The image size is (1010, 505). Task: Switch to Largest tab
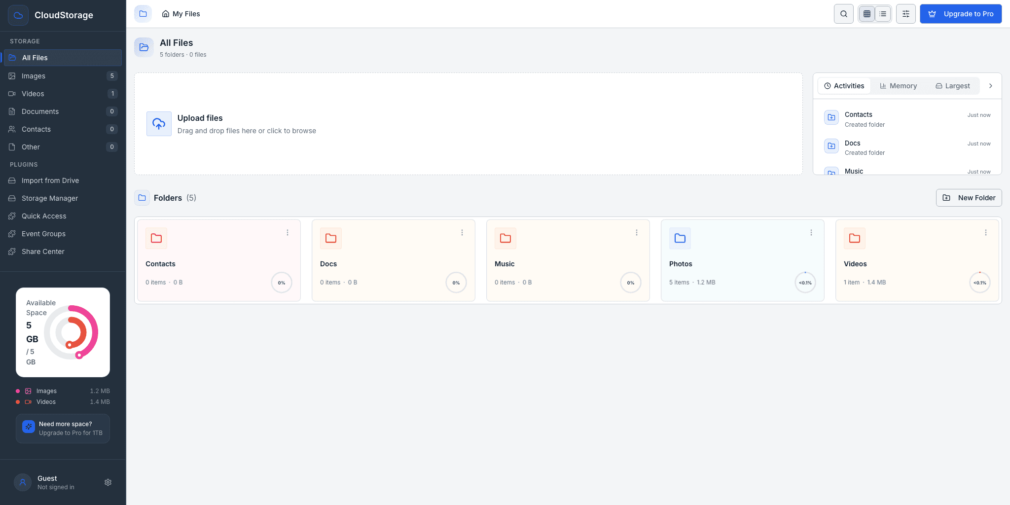pyautogui.click(x=953, y=86)
